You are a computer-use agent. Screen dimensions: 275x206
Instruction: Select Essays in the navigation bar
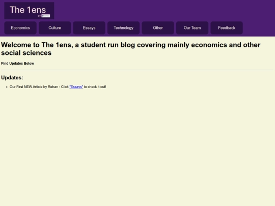pyautogui.click(x=89, y=28)
